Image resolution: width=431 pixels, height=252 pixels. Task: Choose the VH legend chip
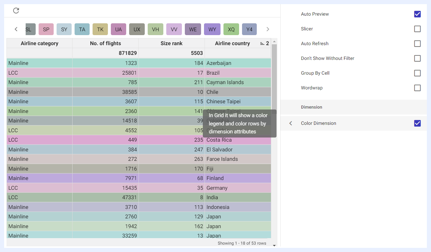click(155, 29)
